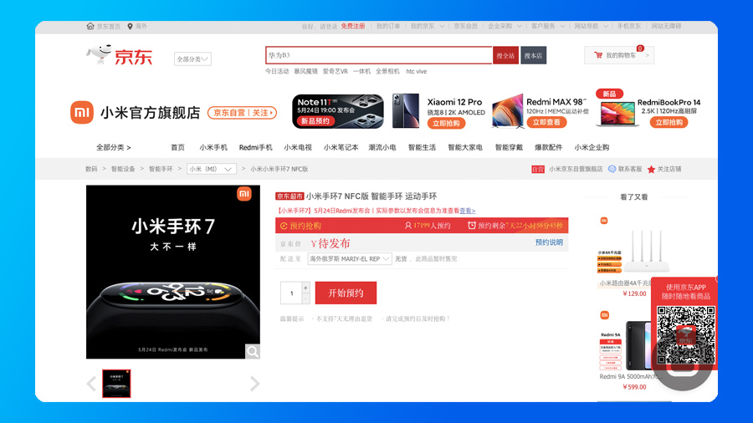Go to previous product thumbnail arrow

91,383
